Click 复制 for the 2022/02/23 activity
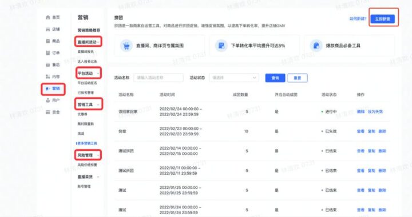412x217 pixels. click(371, 131)
